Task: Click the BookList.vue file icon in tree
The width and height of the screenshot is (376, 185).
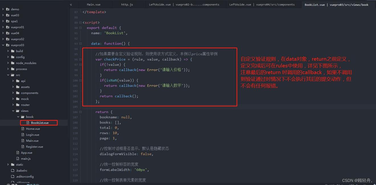Action: [x=28, y=123]
